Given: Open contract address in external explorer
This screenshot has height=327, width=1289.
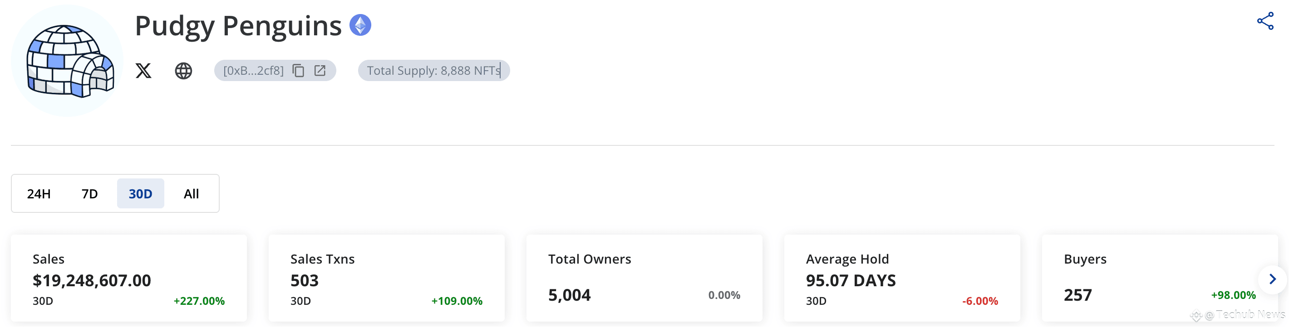Looking at the screenshot, I should tap(320, 70).
